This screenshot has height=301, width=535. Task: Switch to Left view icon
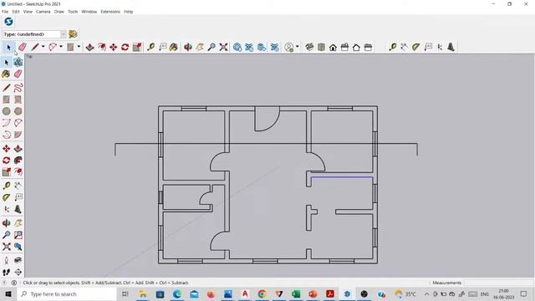point(368,47)
